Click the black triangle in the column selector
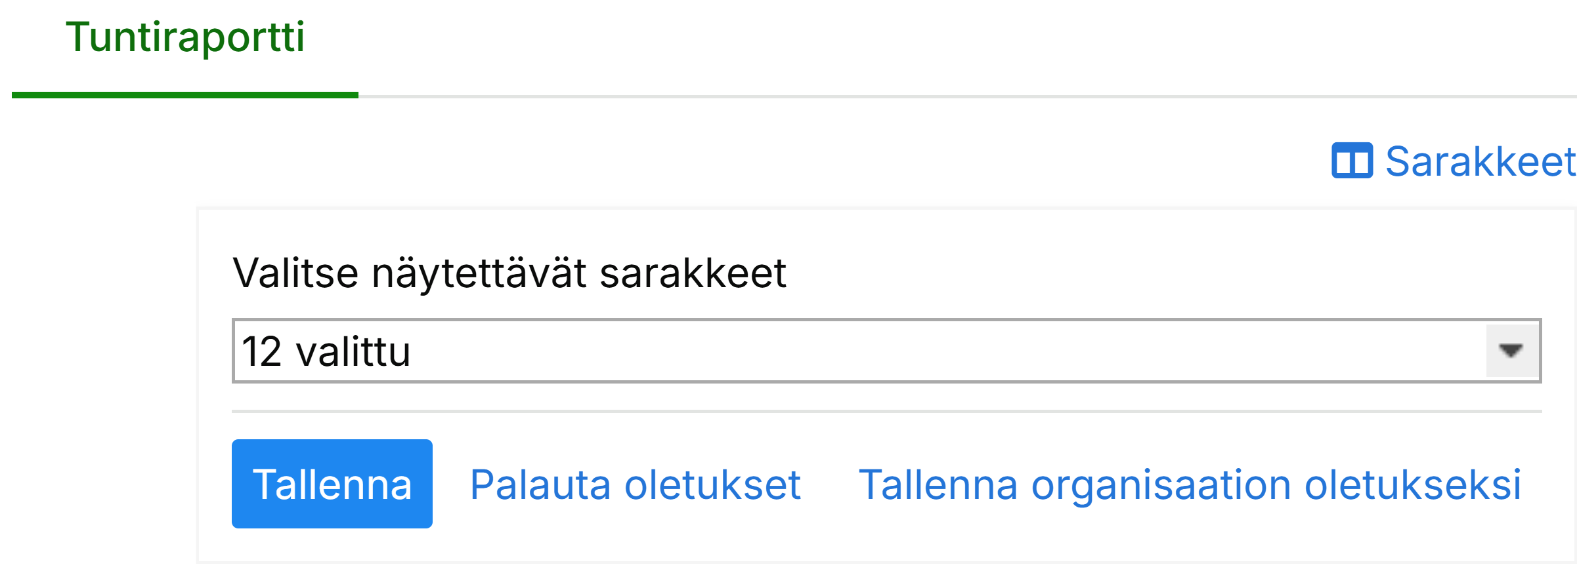This screenshot has height=573, width=1577. pos(1511,351)
